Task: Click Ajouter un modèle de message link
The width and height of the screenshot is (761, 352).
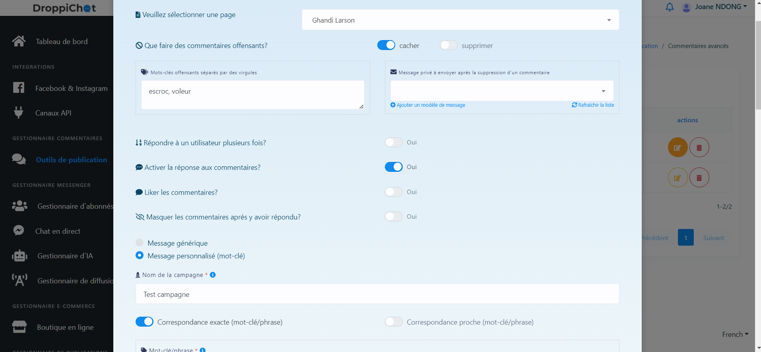Action: tap(428, 105)
